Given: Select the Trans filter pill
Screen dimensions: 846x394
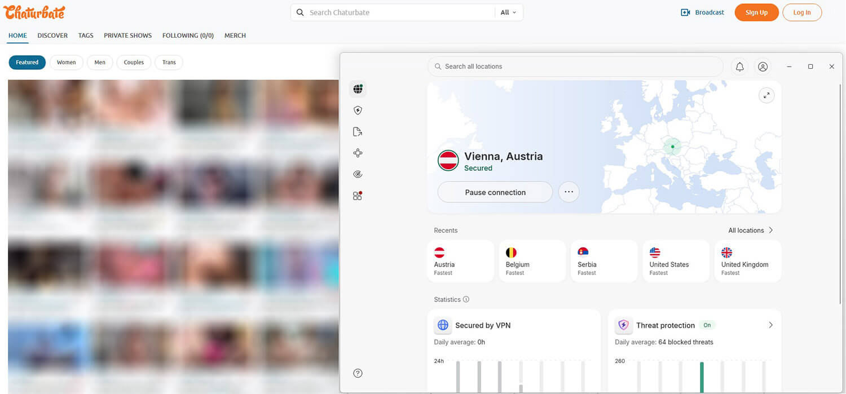Looking at the screenshot, I should coord(169,63).
